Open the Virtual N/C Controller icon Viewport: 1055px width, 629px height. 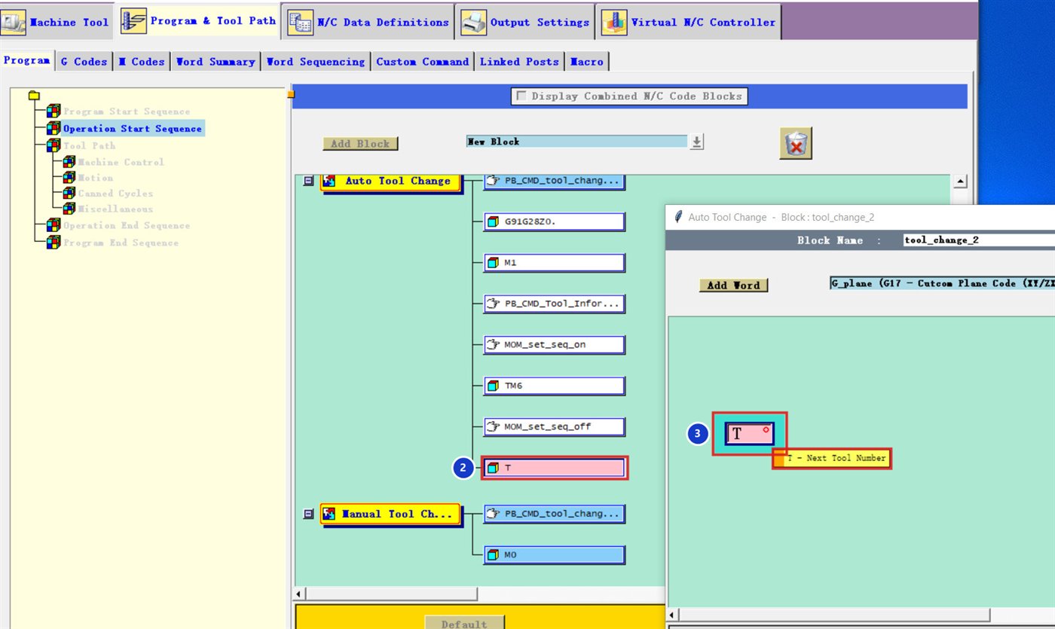coord(614,23)
